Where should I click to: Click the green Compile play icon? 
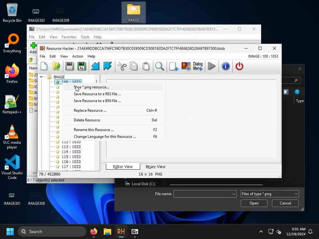pyautogui.click(x=212, y=66)
